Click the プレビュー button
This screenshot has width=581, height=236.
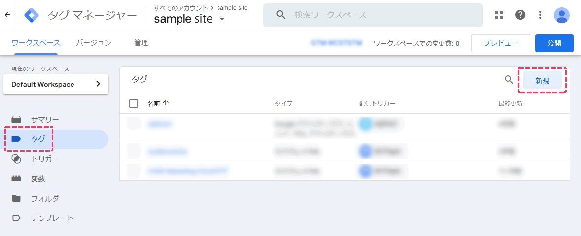(501, 43)
